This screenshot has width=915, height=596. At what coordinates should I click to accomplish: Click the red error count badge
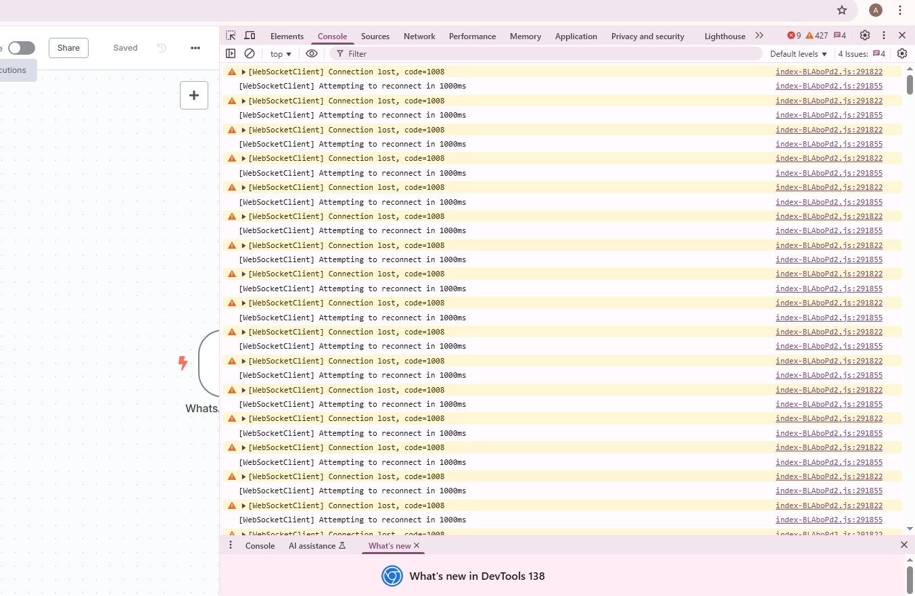794,36
